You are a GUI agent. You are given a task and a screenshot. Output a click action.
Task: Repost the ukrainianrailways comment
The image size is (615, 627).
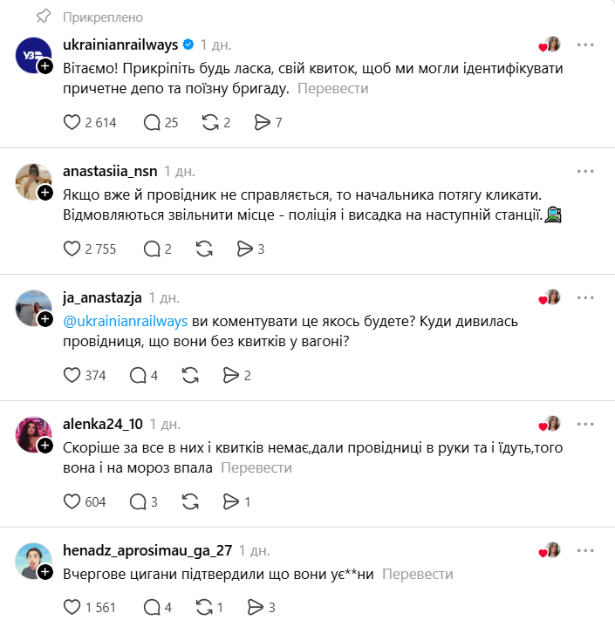[x=210, y=123]
